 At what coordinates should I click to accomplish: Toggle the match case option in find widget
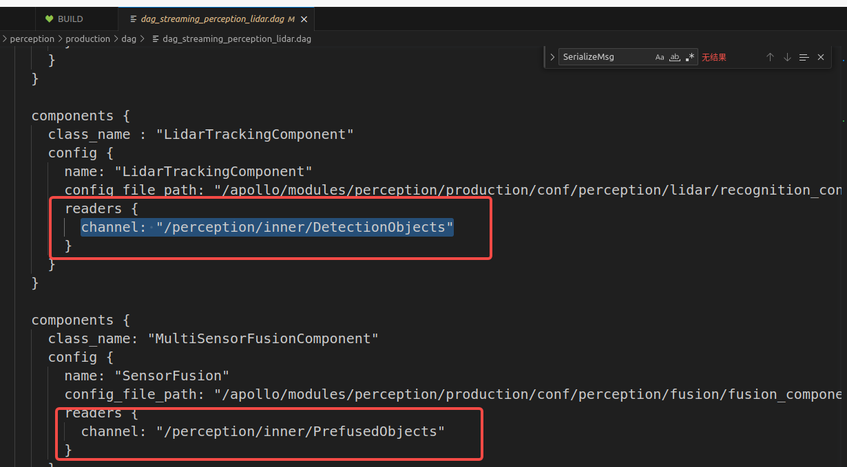coord(659,57)
